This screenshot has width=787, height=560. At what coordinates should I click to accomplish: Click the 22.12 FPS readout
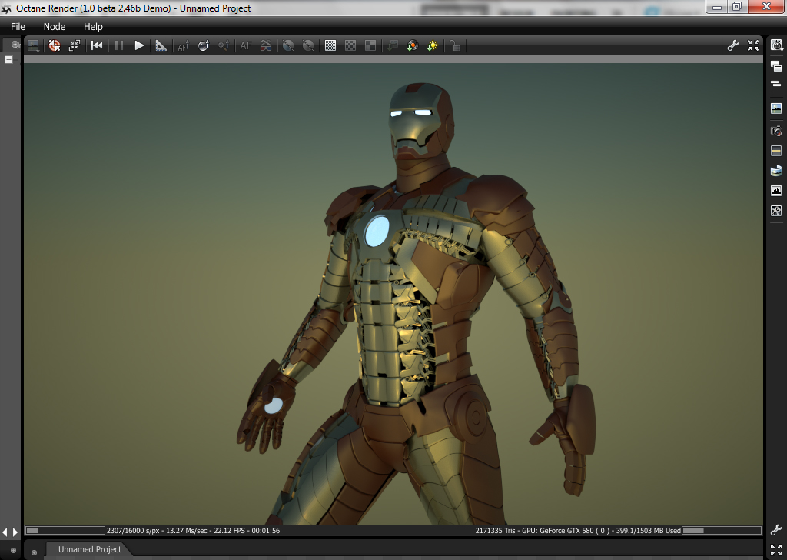[229, 530]
